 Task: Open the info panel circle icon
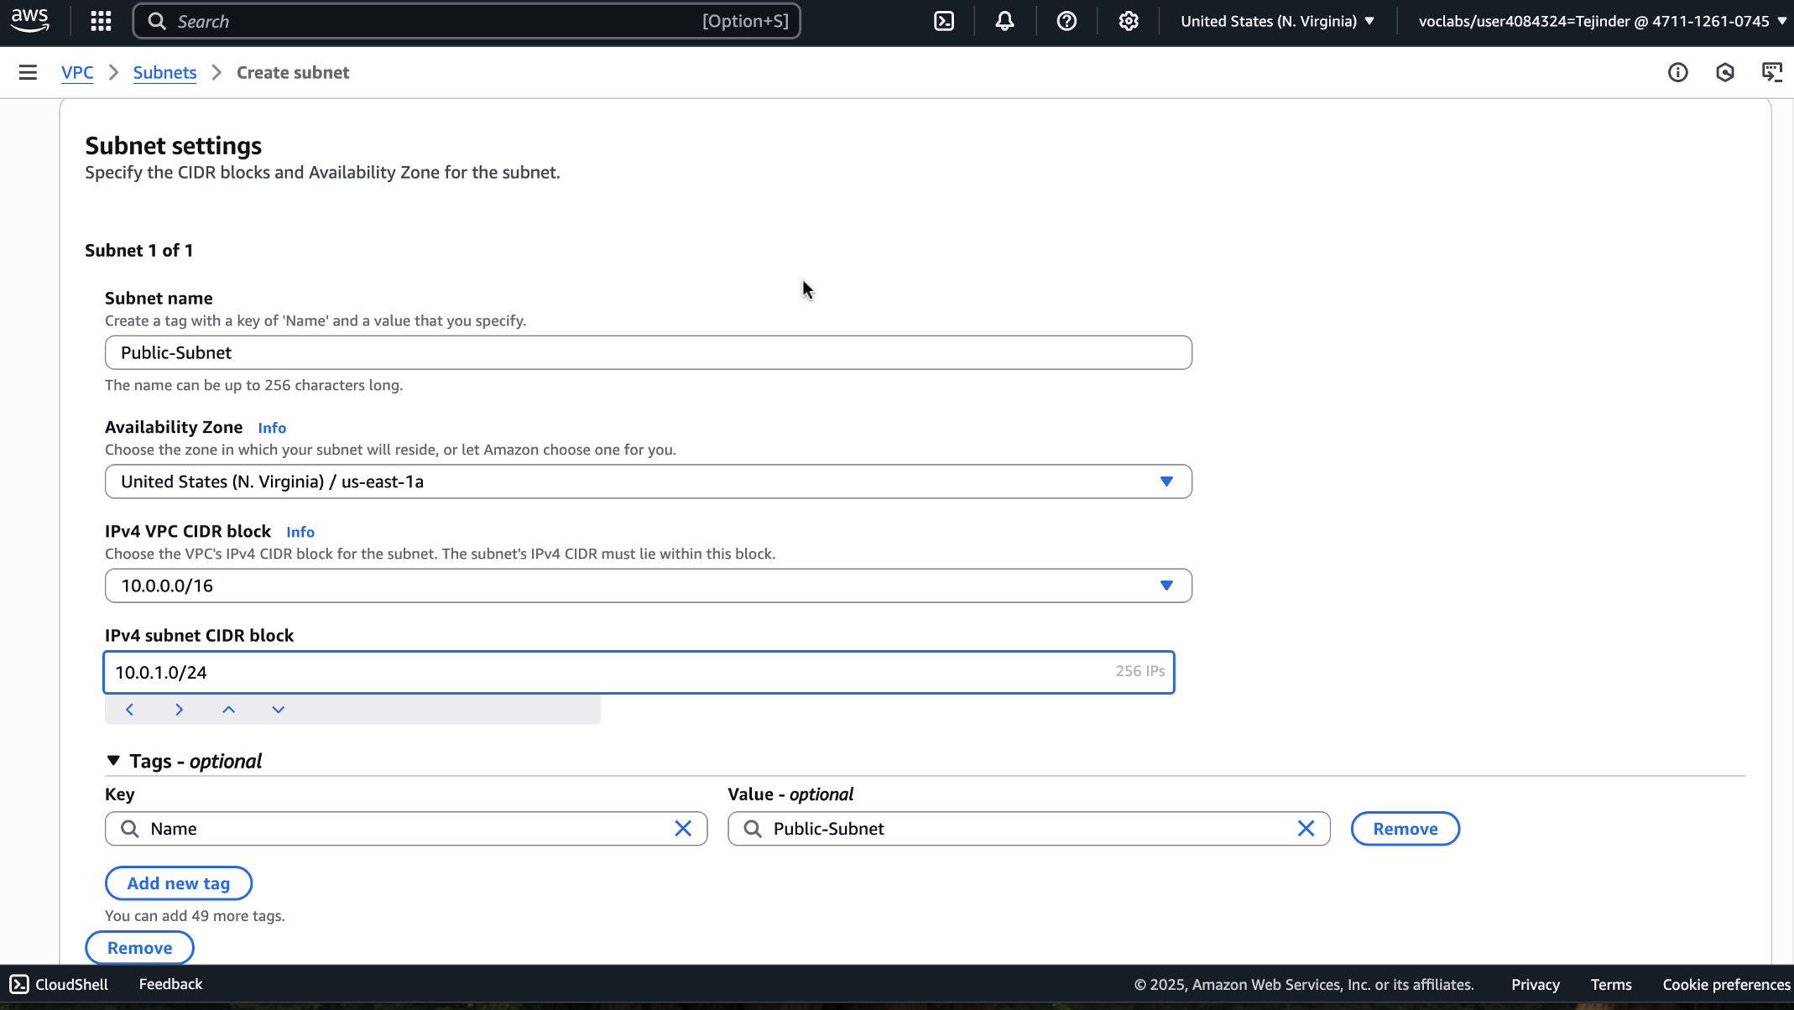coord(1677,72)
